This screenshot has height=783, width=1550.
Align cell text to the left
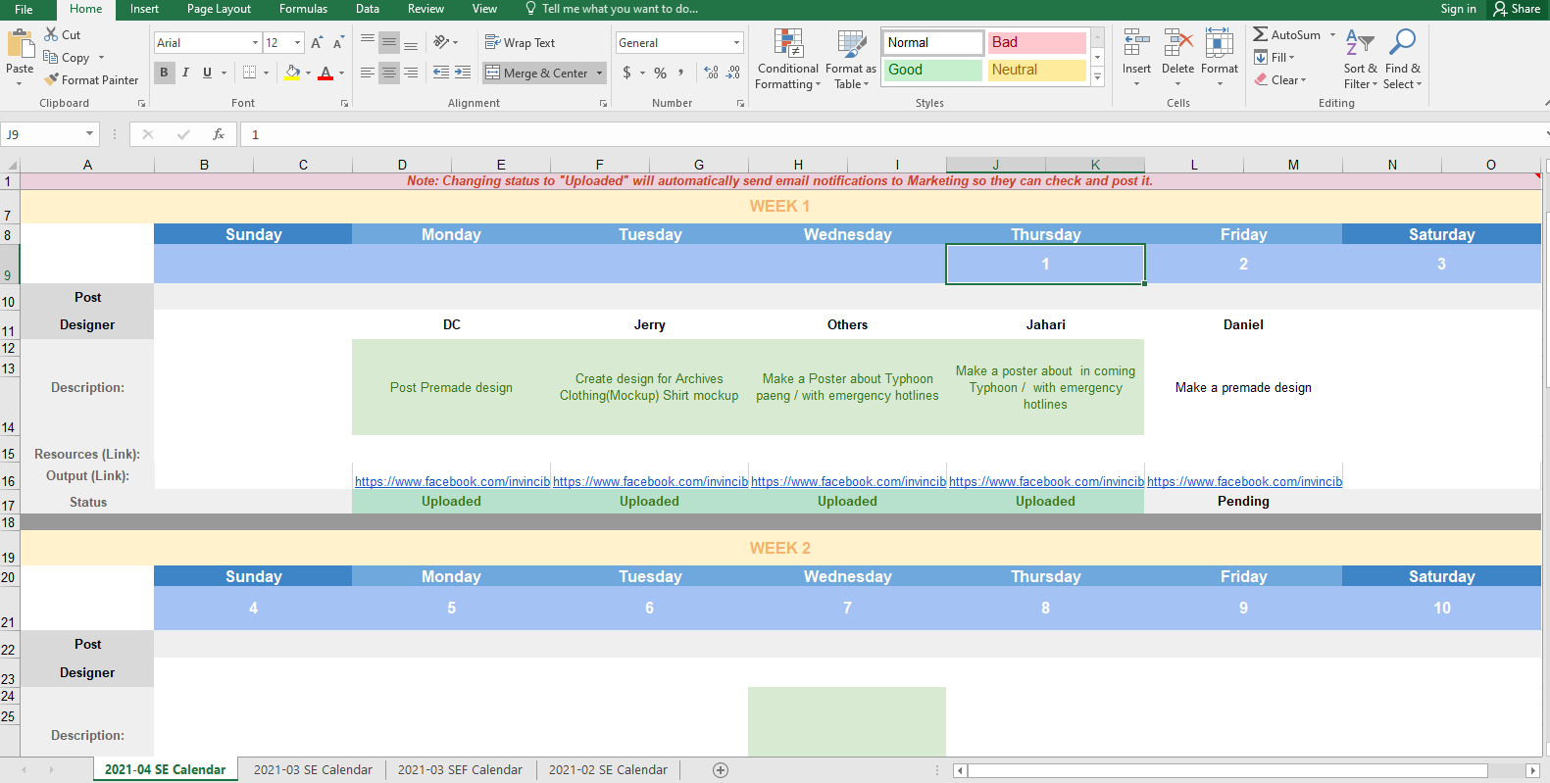point(368,73)
